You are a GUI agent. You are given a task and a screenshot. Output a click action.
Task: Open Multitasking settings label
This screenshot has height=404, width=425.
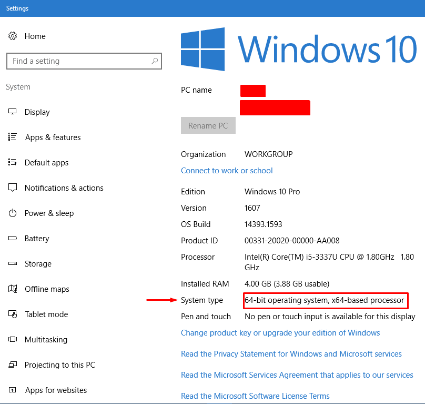coord(46,340)
